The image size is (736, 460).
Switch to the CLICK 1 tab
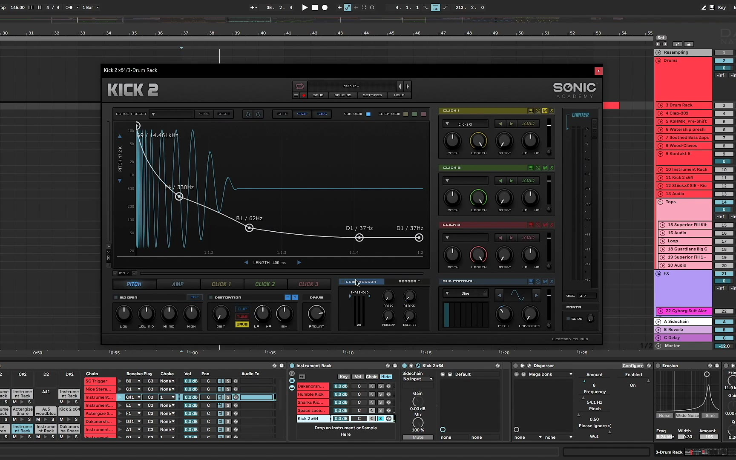pos(221,285)
